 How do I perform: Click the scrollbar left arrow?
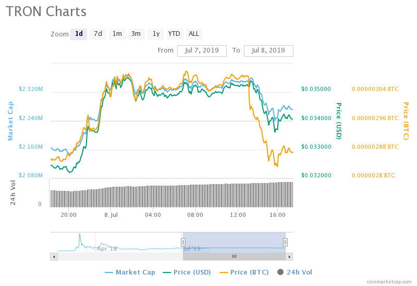(x=54, y=256)
